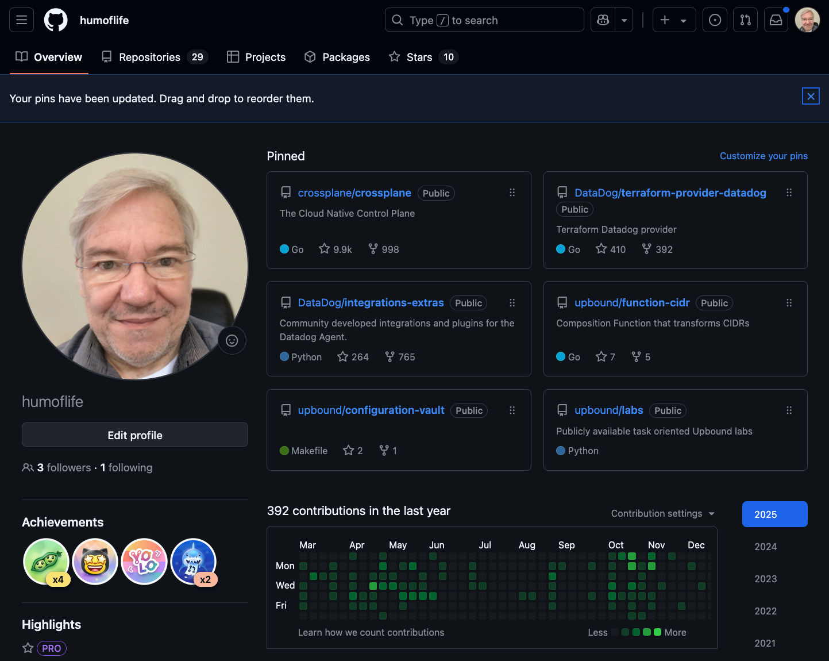The image size is (829, 661).
Task: View terraform-provider-datadog forks 392
Action: tap(657, 249)
